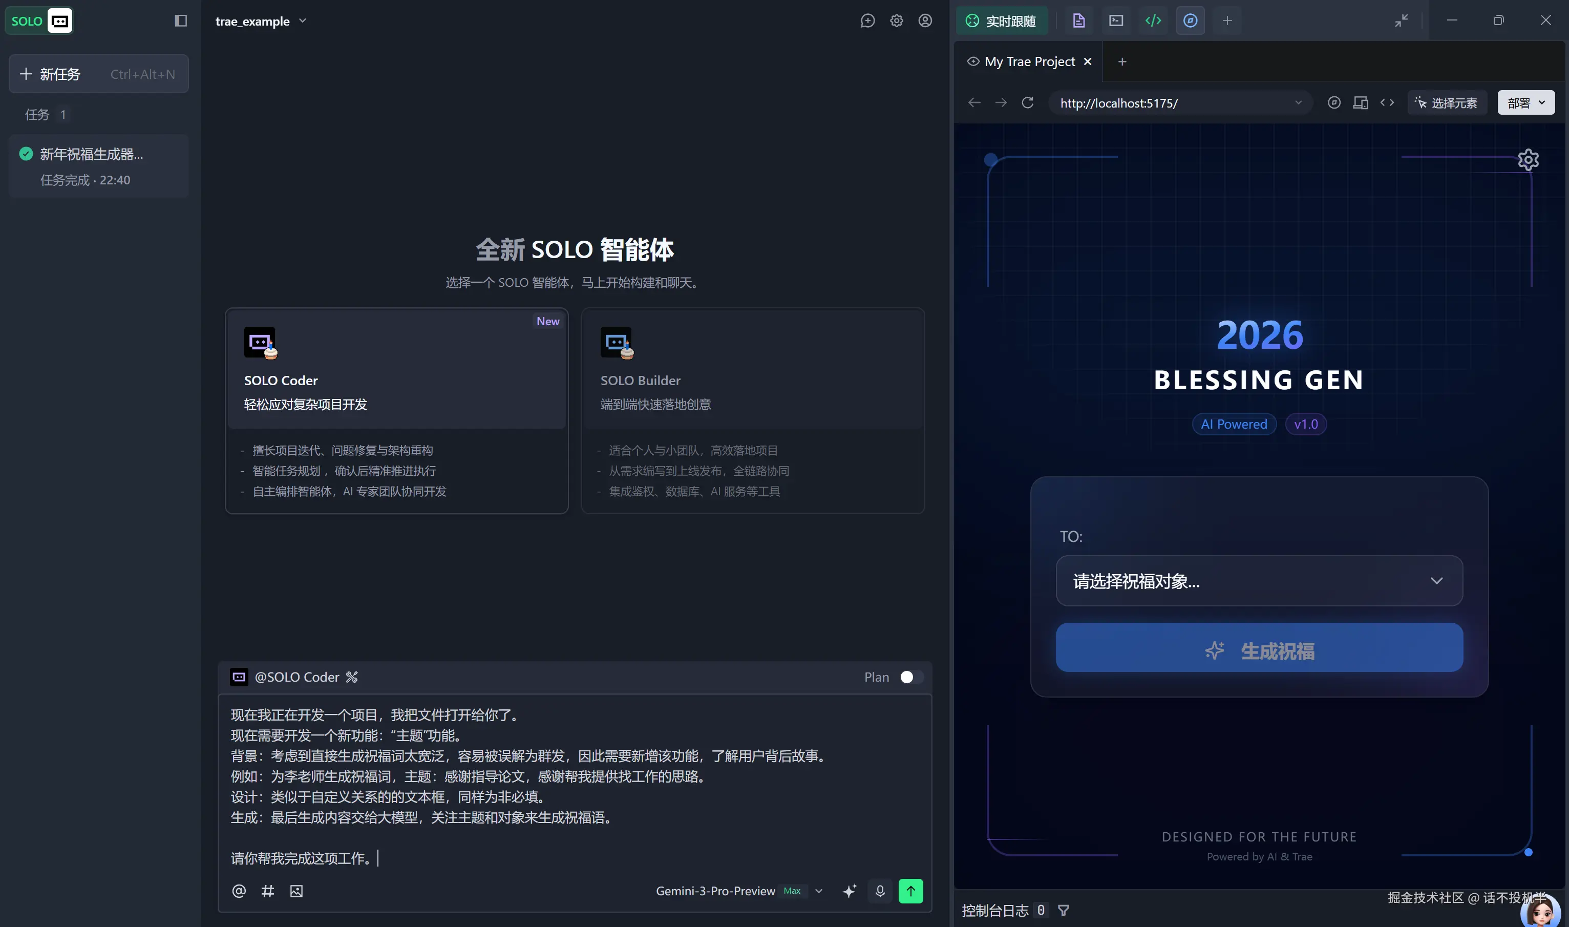Toggle the Plan mode switch
The image size is (1569, 927).
click(x=910, y=677)
